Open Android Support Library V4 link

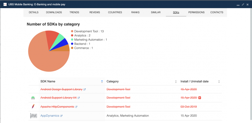coord(59,98)
